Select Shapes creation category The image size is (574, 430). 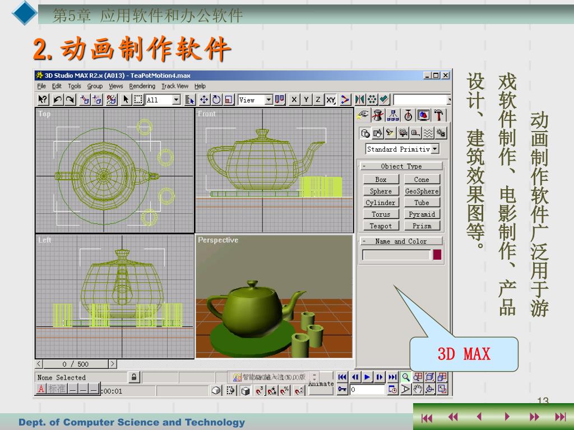click(377, 133)
